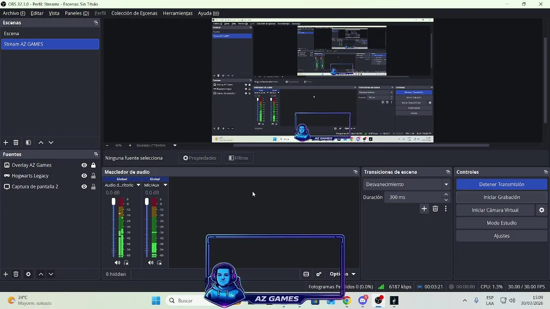This screenshot has height=309, width=550.
Task: Lock the Captura de pantalla 2 source
Action: (x=93, y=187)
